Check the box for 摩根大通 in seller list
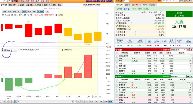The width and height of the screenshot is (193, 104). [x=117, y=85]
